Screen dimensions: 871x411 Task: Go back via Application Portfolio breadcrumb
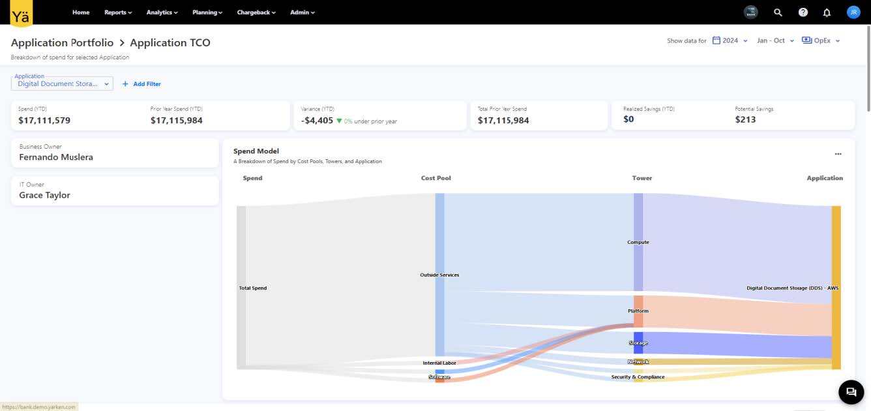pos(62,42)
